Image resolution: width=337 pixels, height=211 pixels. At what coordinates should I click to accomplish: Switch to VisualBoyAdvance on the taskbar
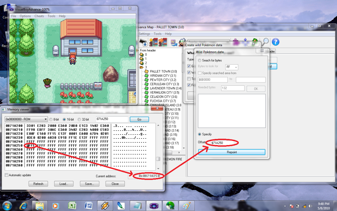[154, 206]
